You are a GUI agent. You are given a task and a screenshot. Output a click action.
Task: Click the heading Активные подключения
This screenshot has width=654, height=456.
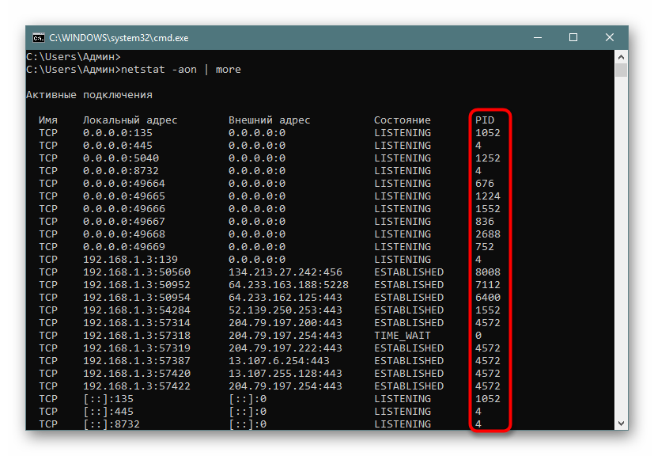pyautogui.click(x=89, y=95)
